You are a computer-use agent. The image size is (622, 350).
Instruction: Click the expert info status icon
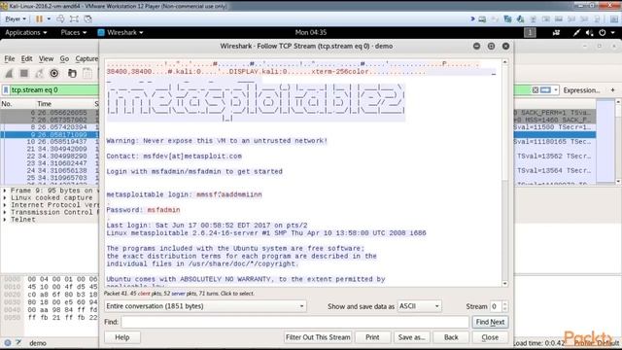pyautogui.click(x=8, y=343)
